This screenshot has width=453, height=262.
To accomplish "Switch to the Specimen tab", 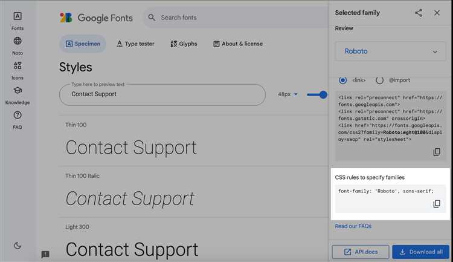I will pyautogui.click(x=83, y=44).
